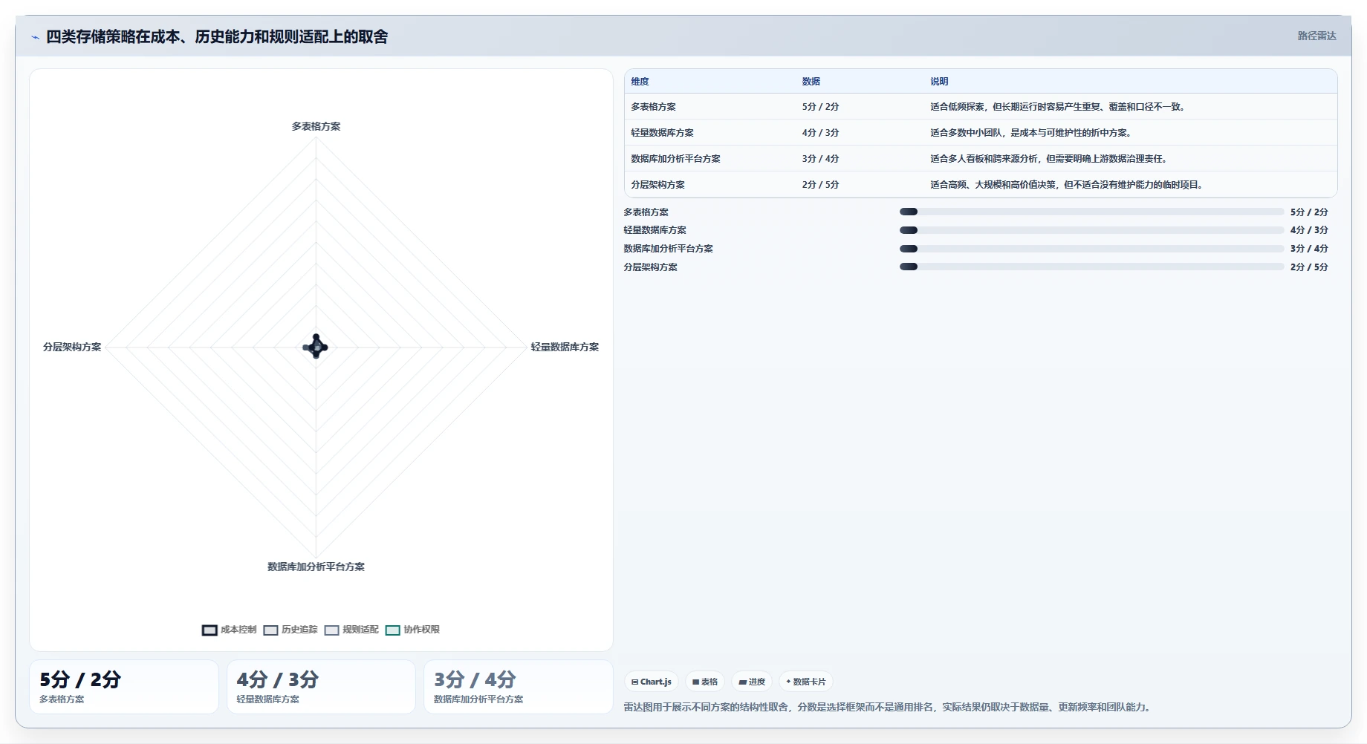
Task: Toggle the 历史追踪 legend swatch
Action: 270,630
